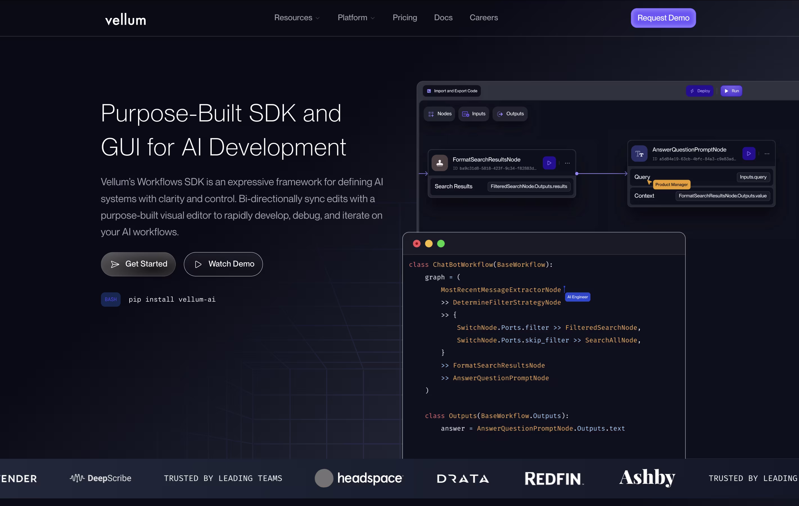Click the green window dot in code panel

coord(441,244)
